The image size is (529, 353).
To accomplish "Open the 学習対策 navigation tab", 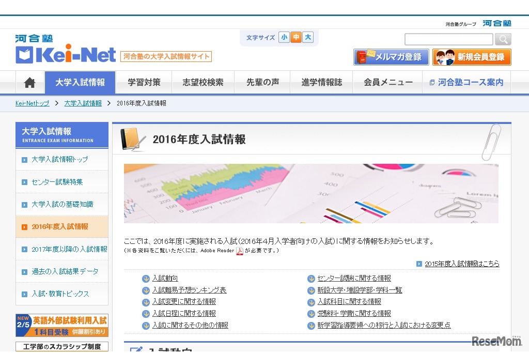I will pyautogui.click(x=144, y=82).
